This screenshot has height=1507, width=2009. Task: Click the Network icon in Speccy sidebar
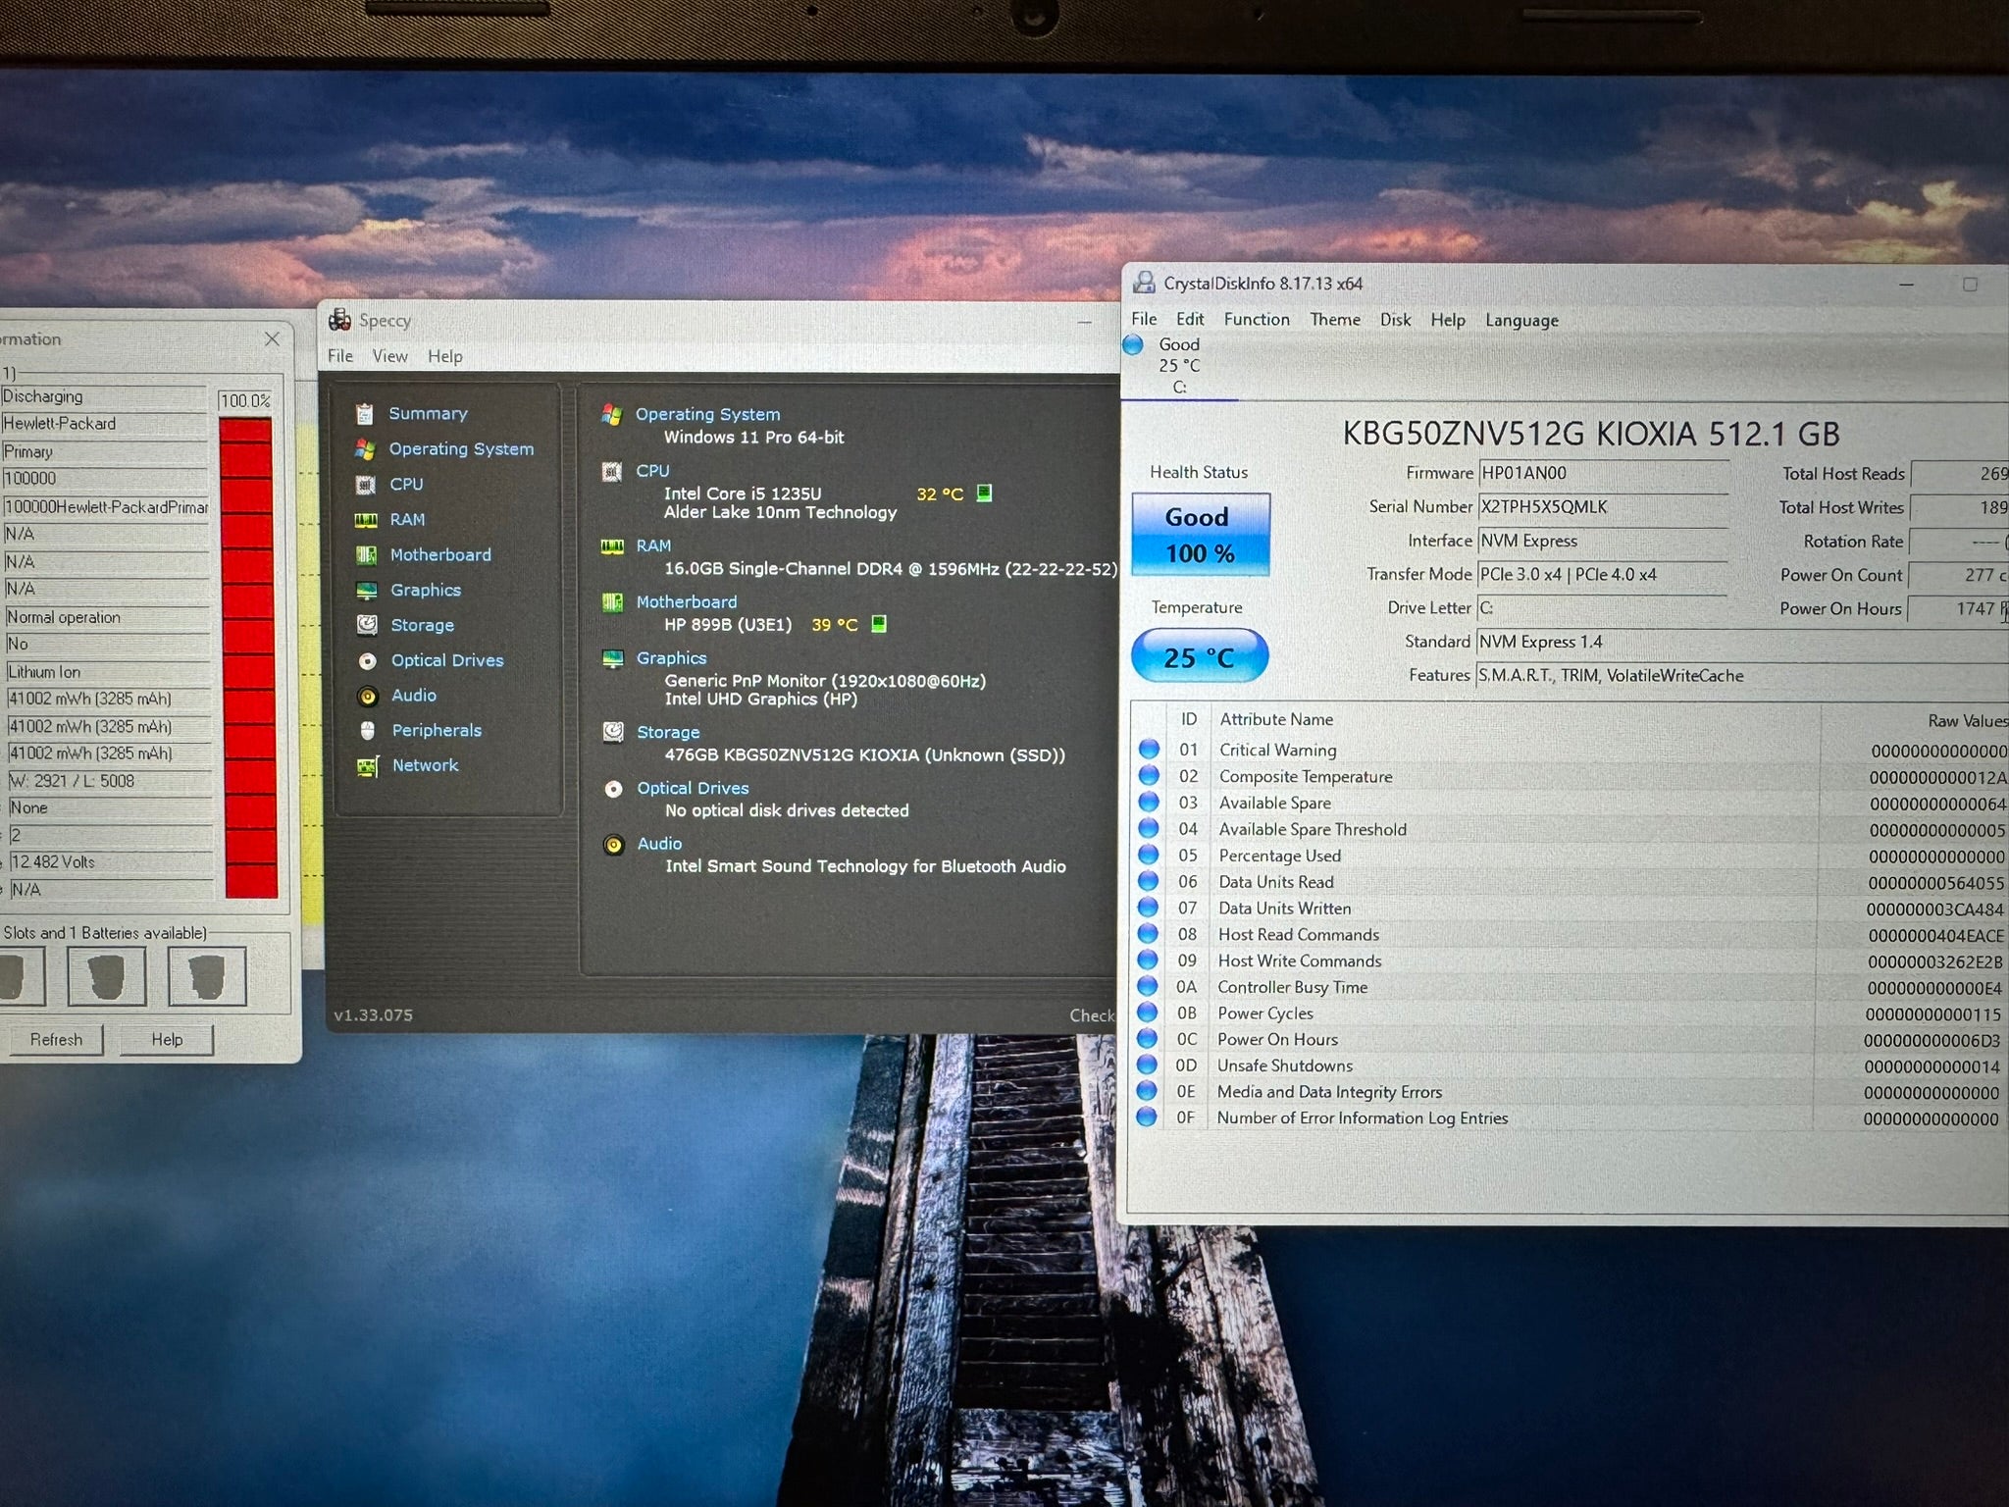coord(368,766)
